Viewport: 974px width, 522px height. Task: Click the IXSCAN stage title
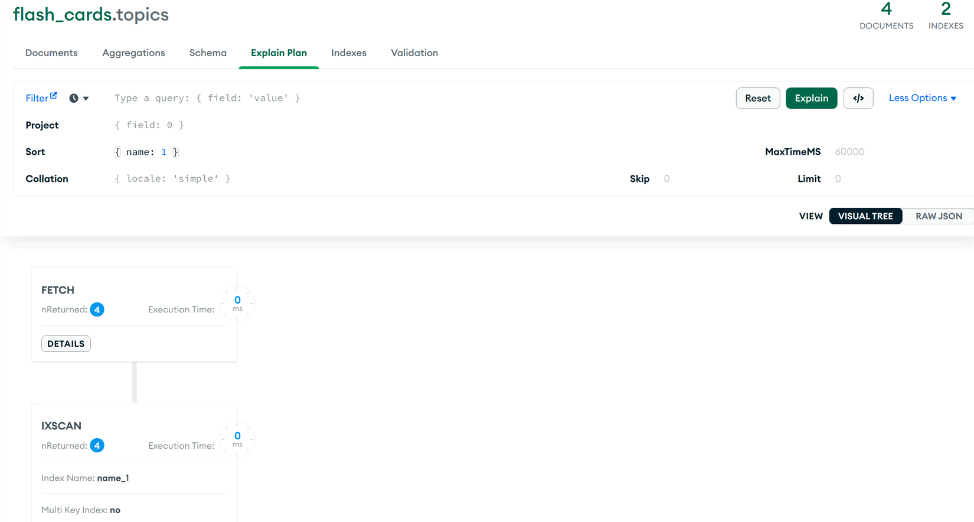61,426
